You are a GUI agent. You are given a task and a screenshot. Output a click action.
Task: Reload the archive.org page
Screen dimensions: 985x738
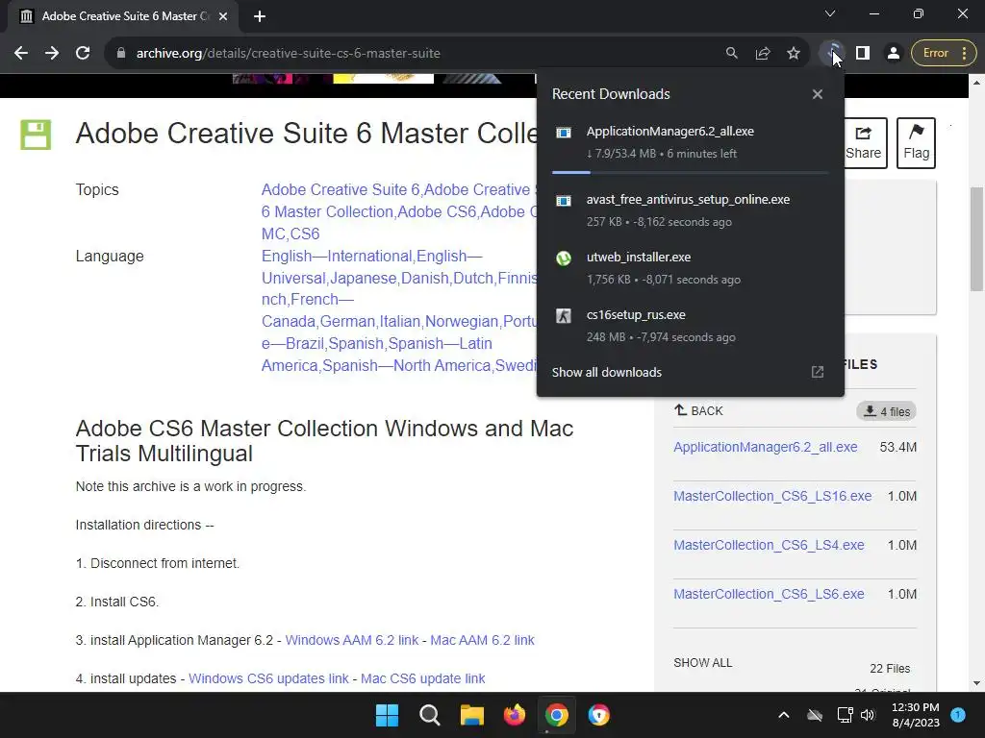[x=83, y=54]
